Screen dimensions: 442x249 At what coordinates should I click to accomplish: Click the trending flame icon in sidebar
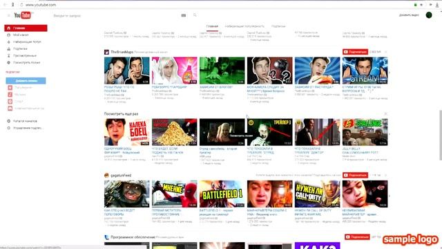[x=9, y=41]
